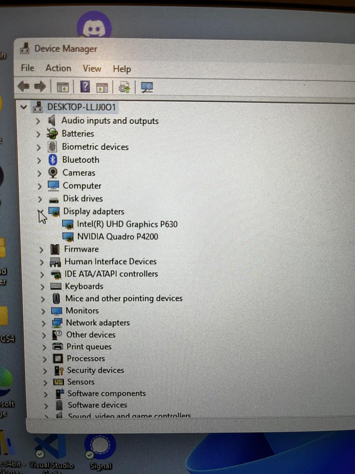The height and width of the screenshot is (474, 355).
Task: Select the Processors category icon
Action: (58, 359)
